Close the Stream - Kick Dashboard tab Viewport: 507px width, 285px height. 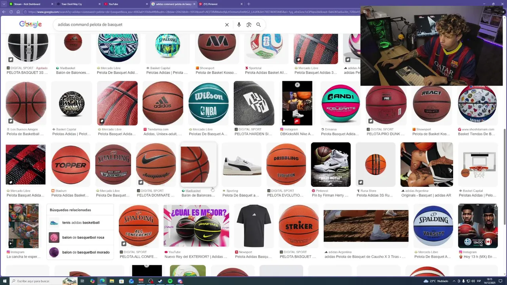point(52,4)
